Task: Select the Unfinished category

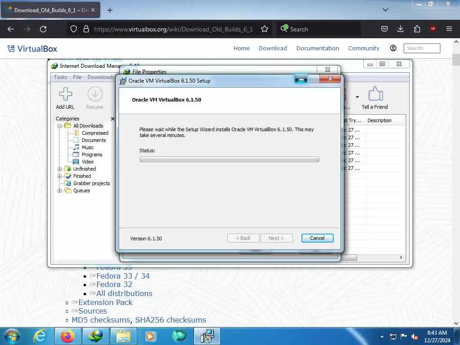Action: click(x=84, y=169)
